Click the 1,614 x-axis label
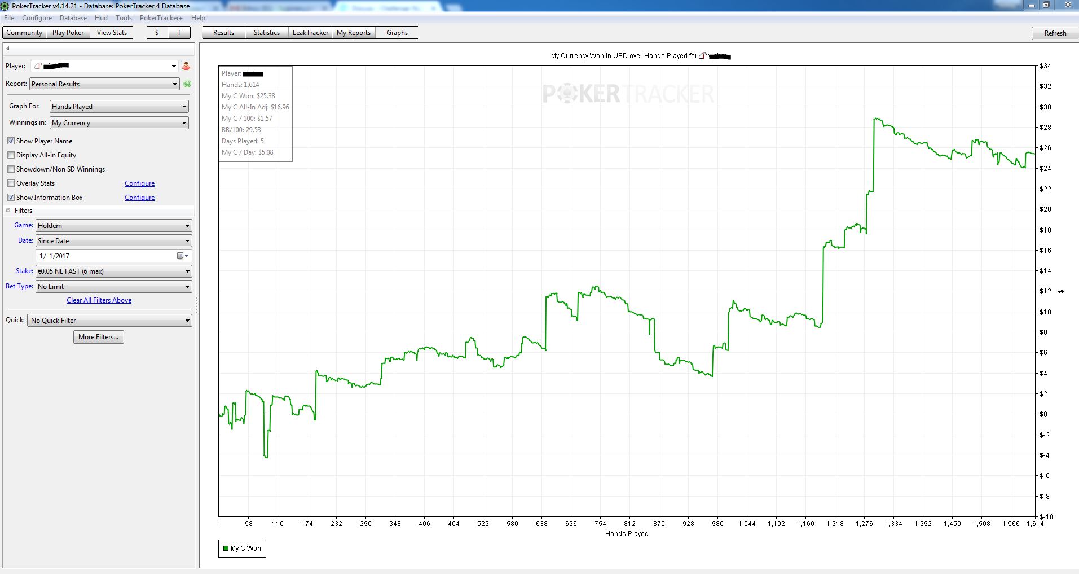 point(1034,524)
